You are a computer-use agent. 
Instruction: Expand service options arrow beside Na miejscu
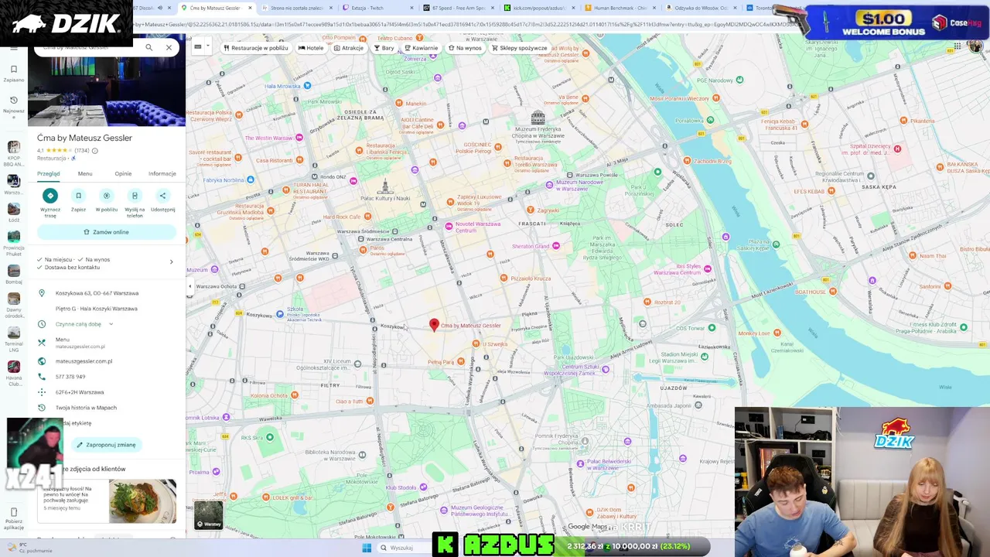click(x=172, y=262)
